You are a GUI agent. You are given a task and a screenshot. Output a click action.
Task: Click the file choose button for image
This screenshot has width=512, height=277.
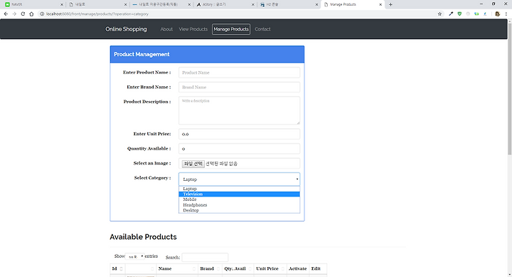point(193,164)
